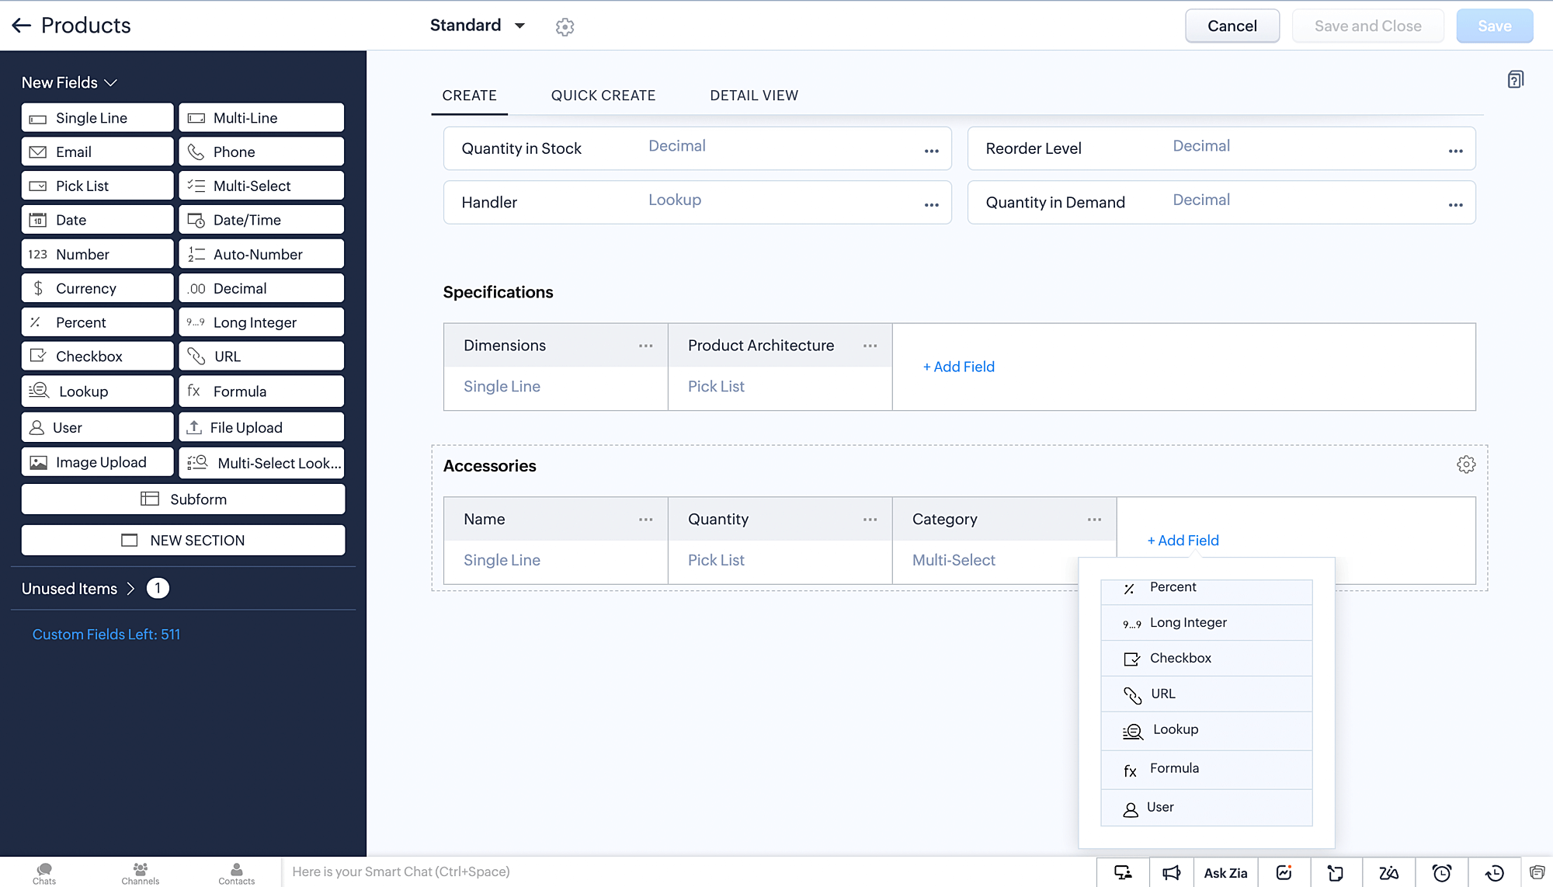This screenshot has width=1553, height=887.
Task: Open the Channels icon in bottom bar
Action: [140, 873]
